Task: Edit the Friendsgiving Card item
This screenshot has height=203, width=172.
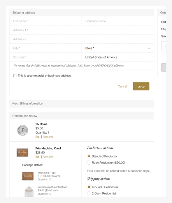Action: click(38, 157)
